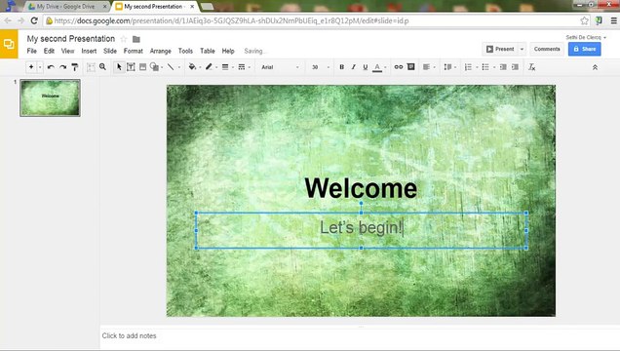Screen dimensions: 620x351
Task: Toggle underline formatting
Action: [366, 67]
